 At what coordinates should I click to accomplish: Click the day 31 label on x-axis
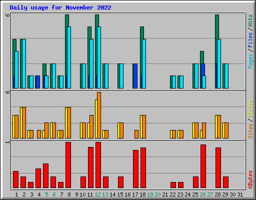[x=240, y=194]
